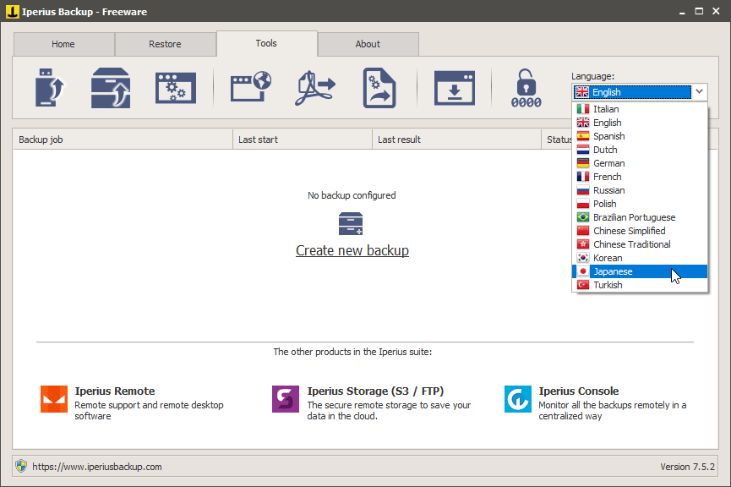Click the Version 7.5.2 text
The height and width of the screenshot is (487, 731).
tap(687, 467)
